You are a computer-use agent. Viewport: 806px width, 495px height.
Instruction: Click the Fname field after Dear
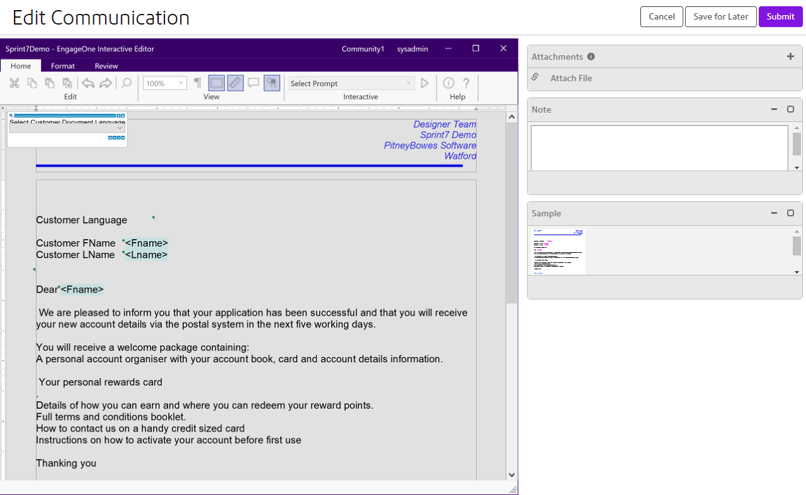(x=82, y=290)
